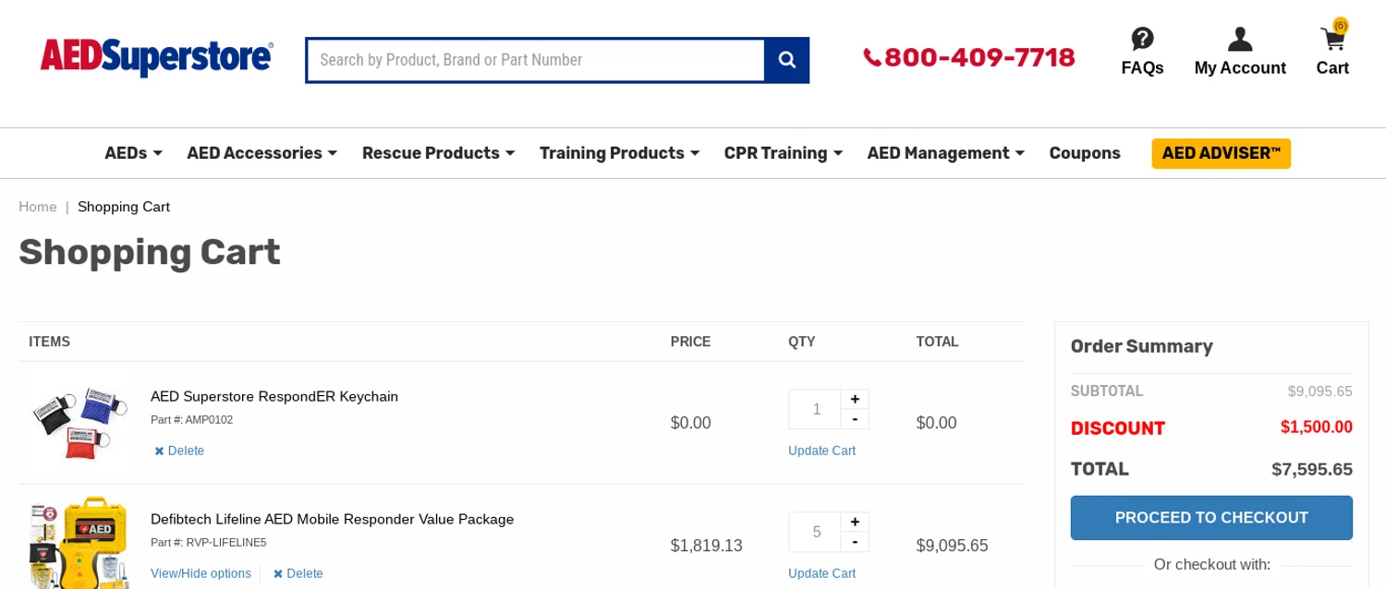This screenshot has width=1386, height=589.
Task: Increase Defibtech package quantity with plus
Action: 855,522
